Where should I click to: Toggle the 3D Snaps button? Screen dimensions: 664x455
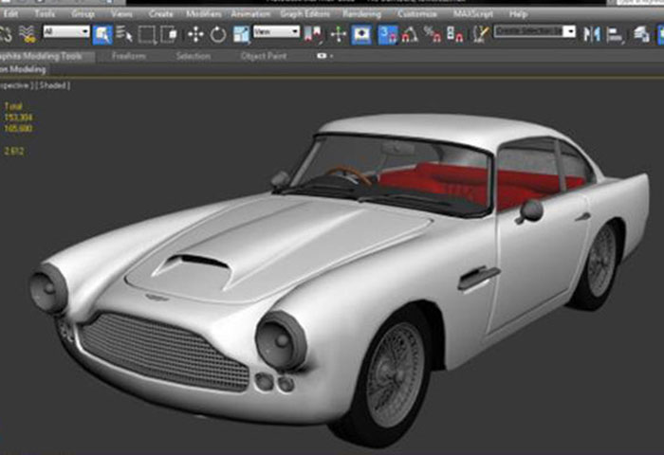click(x=387, y=34)
